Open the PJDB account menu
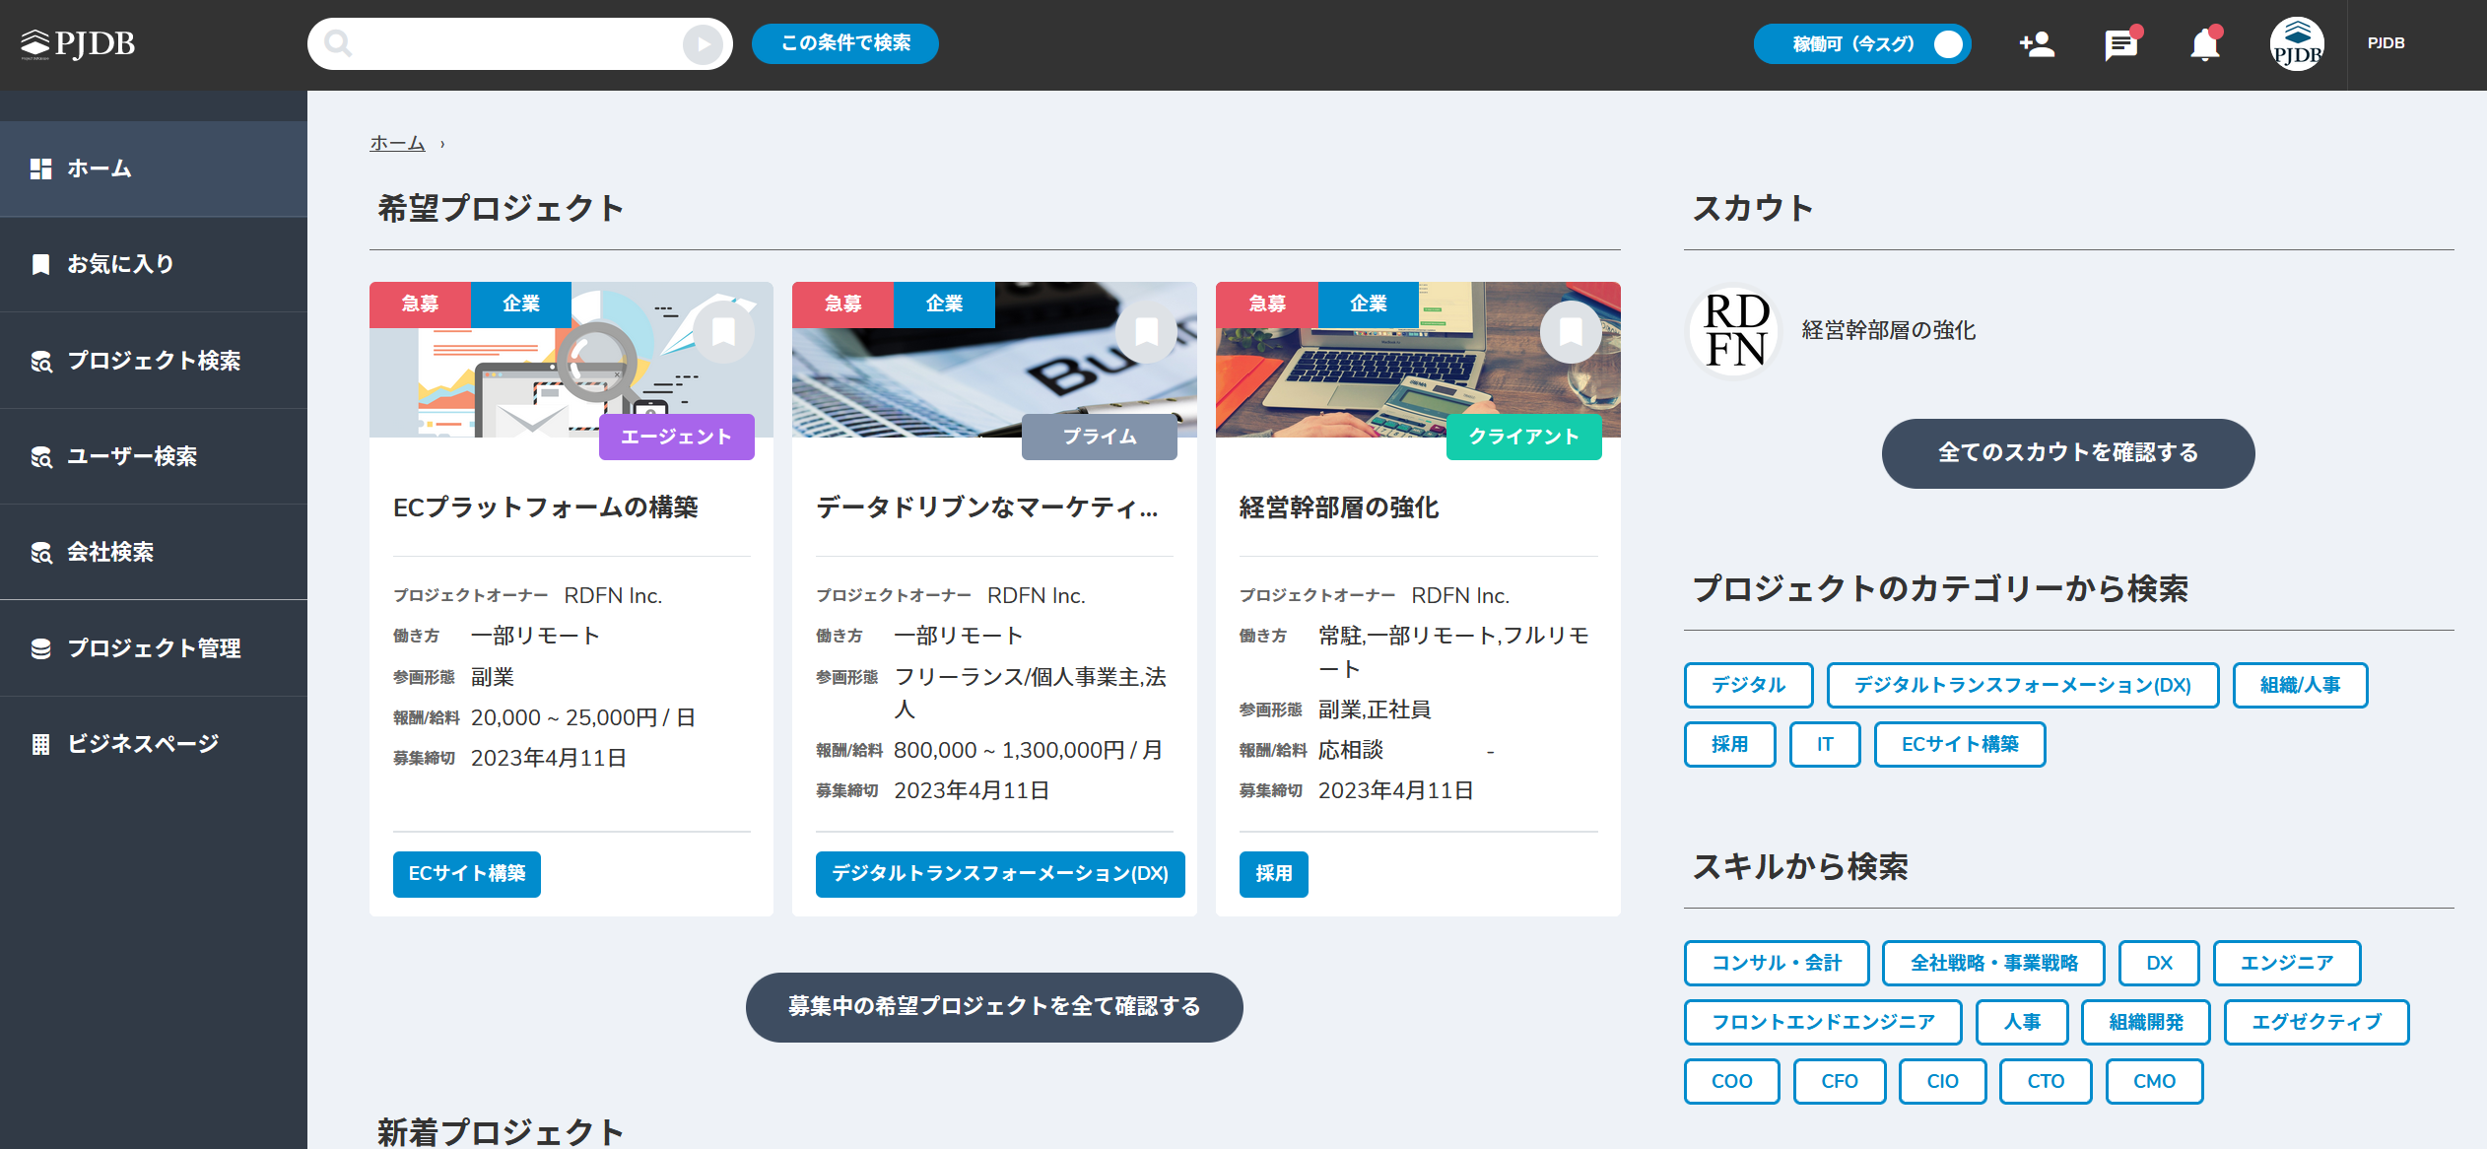 pyautogui.click(x=2386, y=43)
